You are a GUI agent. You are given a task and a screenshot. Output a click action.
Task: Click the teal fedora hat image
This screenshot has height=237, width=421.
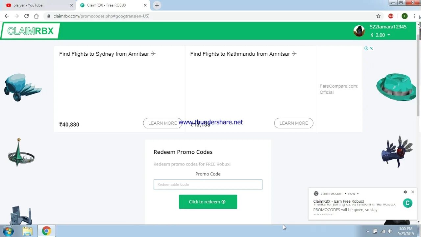[396, 87]
